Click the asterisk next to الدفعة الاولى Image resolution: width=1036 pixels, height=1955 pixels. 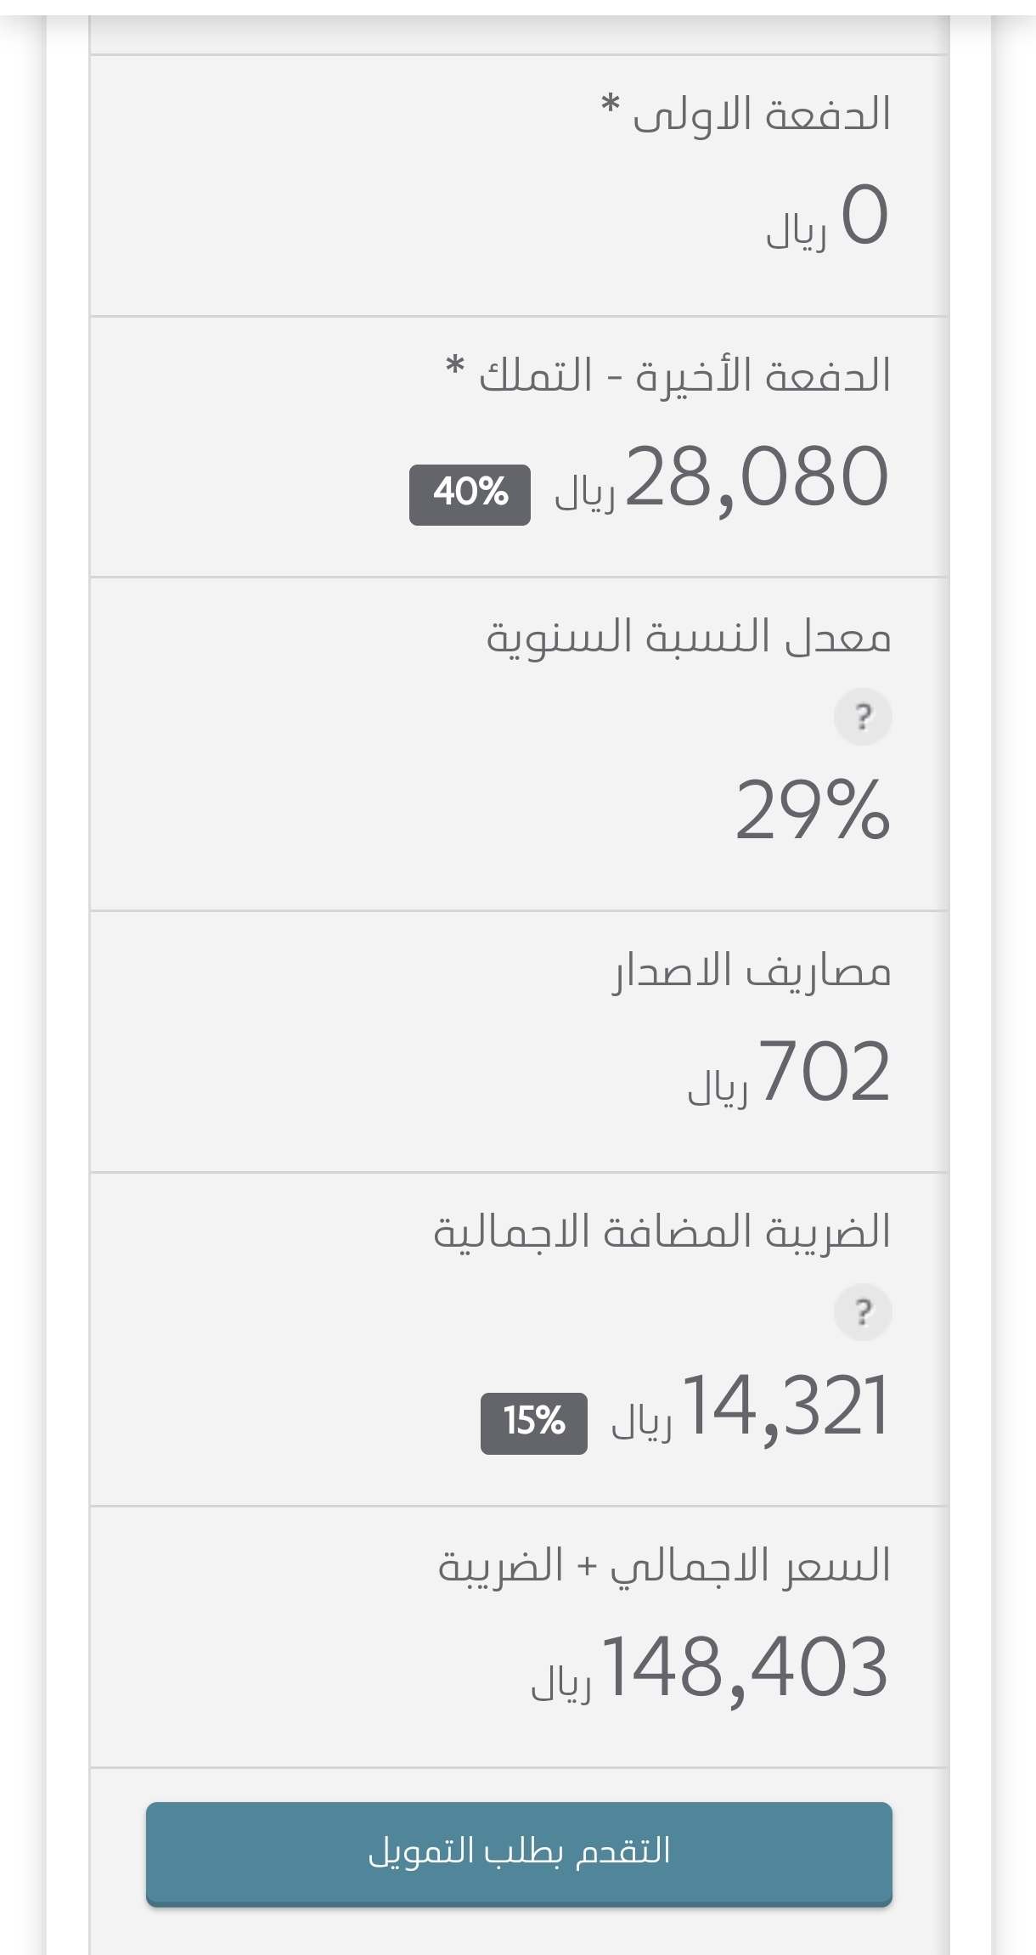pyautogui.click(x=610, y=105)
